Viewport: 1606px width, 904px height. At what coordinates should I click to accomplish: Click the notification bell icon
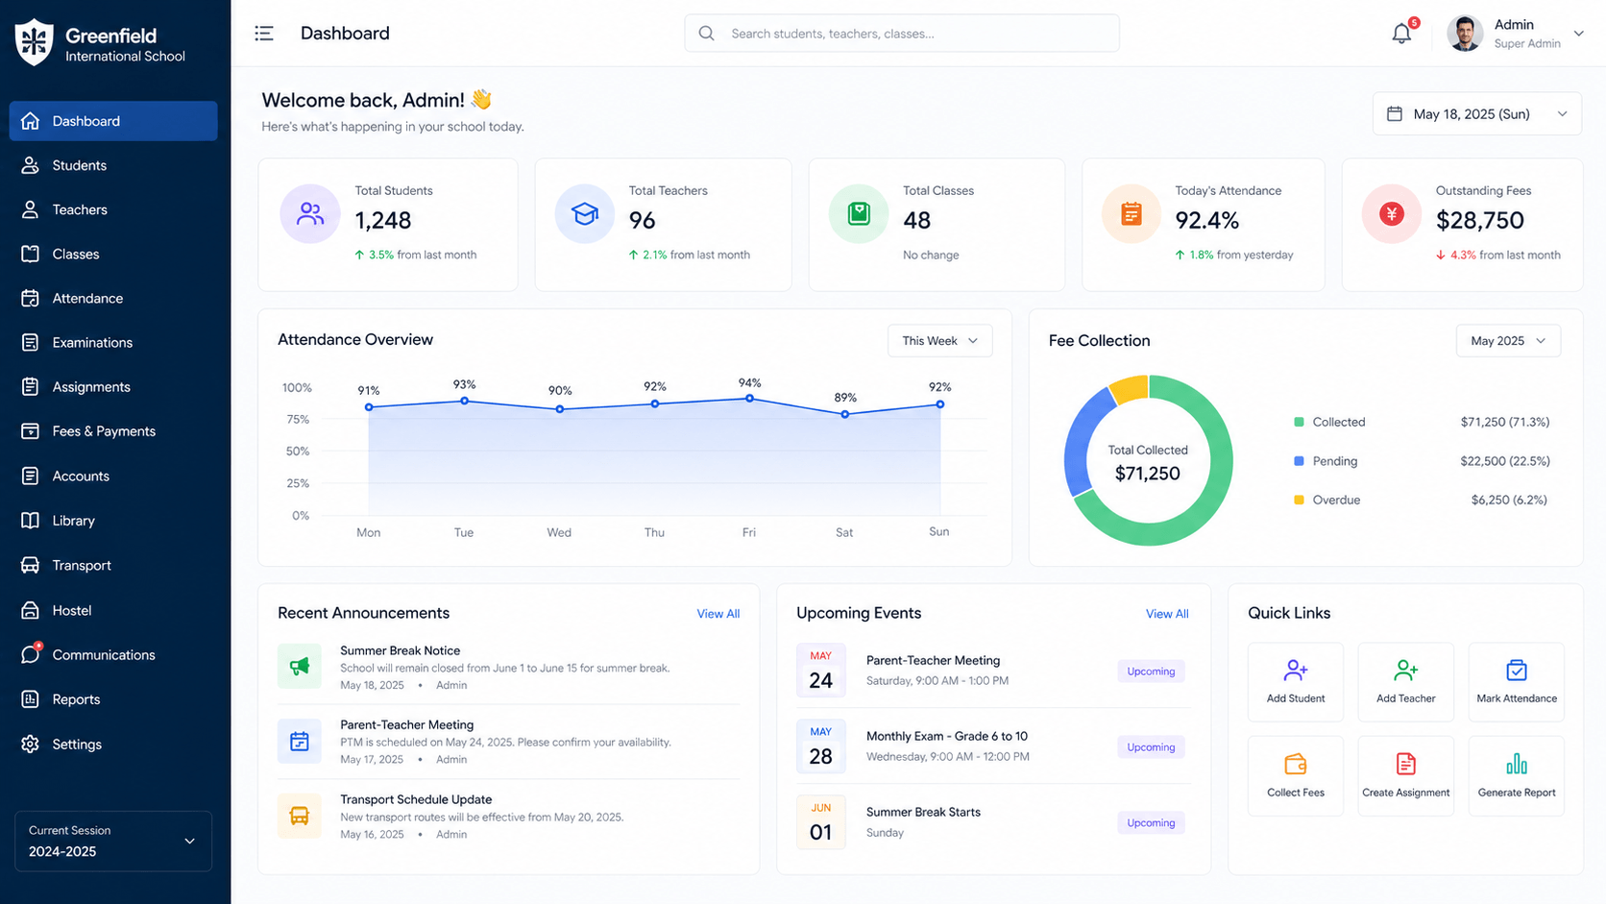tap(1401, 34)
